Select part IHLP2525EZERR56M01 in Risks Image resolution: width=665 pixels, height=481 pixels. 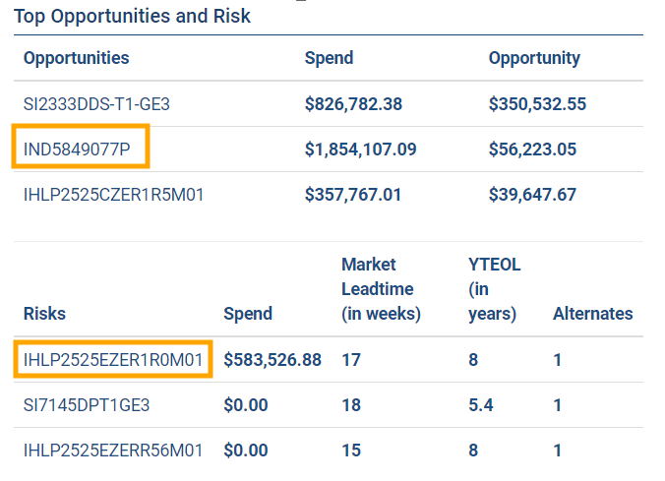113,451
